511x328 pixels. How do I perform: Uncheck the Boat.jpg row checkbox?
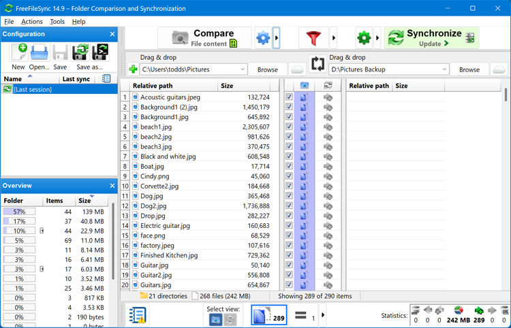pos(289,166)
